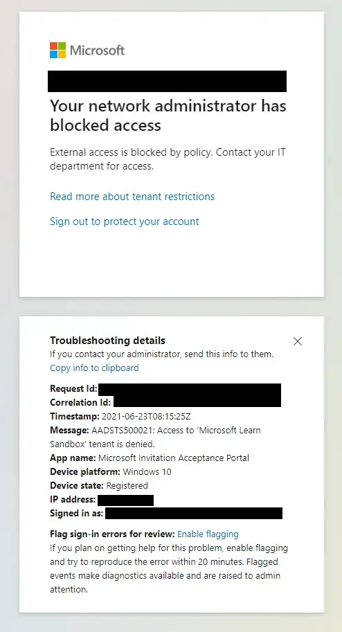This screenshot has height=632, width=342.
Task: Click the Microsoft four-square logo icon
Action: pyautogui.click(x=57, y=51)
